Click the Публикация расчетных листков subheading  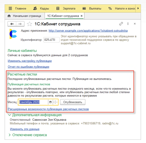(29, 84)
